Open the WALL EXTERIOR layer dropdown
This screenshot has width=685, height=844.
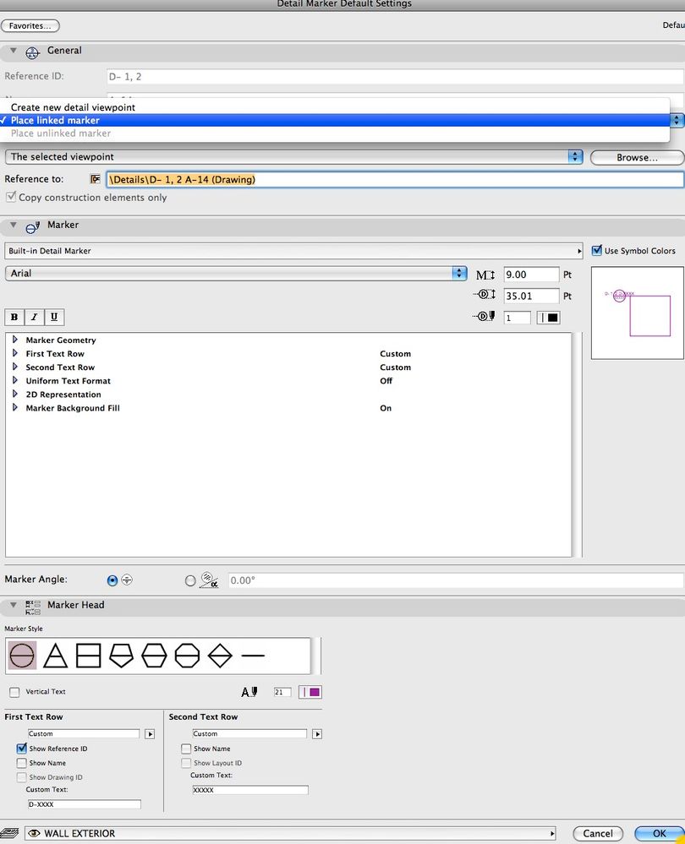click(291, 833)
